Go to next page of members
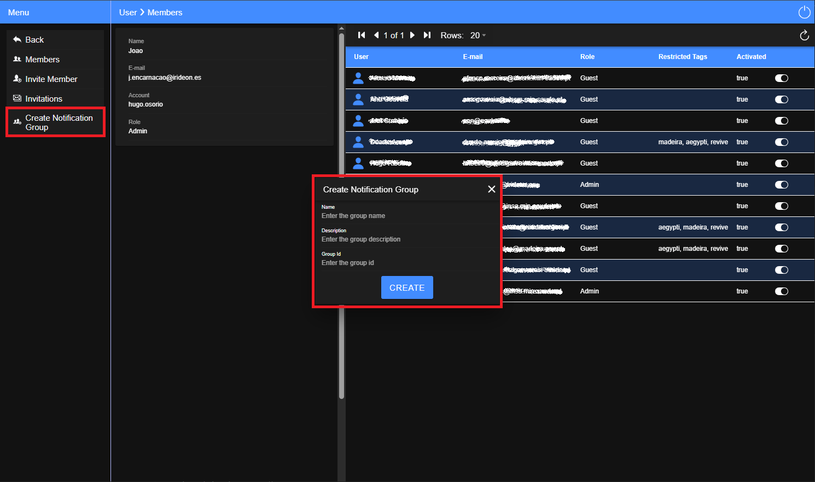815x482 pixels. 412,35
